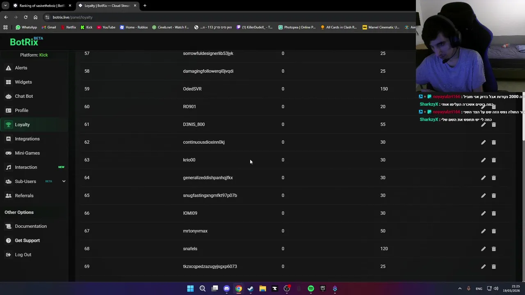
Task: Edit tkzxcqpedzazugyjsgxp6073 entry
Action: 483,267
